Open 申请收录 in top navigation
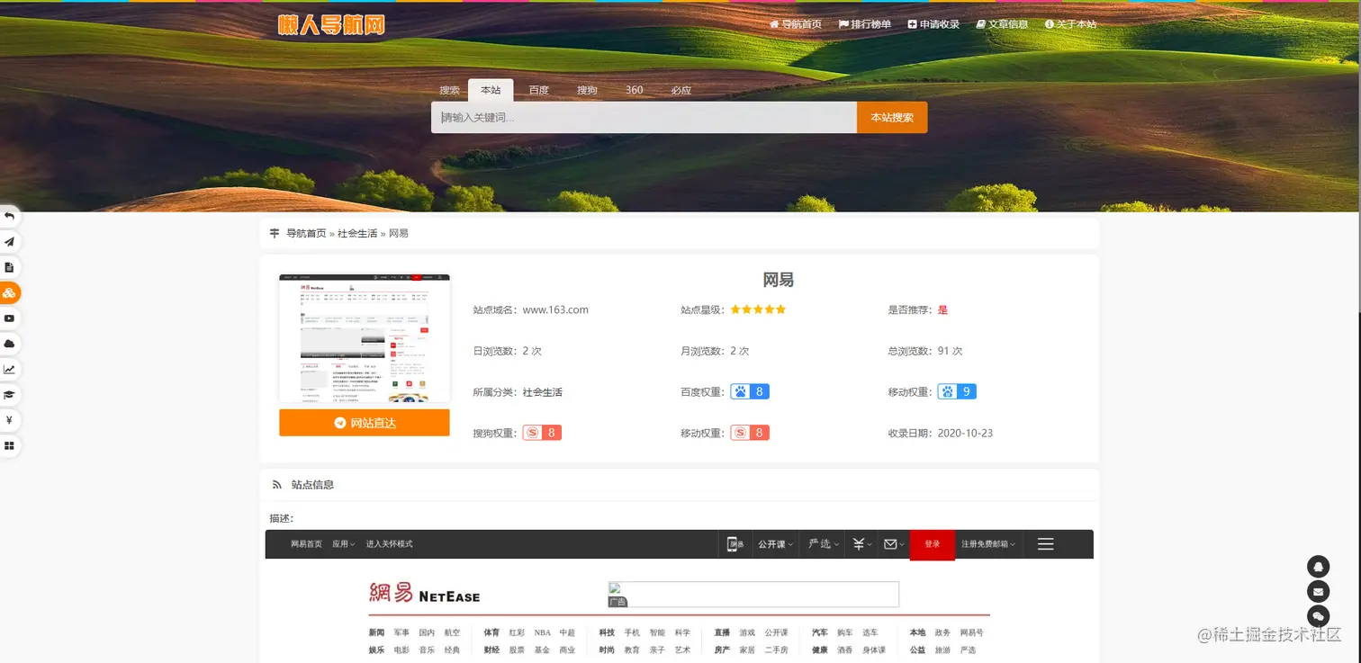This screenshot has width=1361, height=663. 933,24
